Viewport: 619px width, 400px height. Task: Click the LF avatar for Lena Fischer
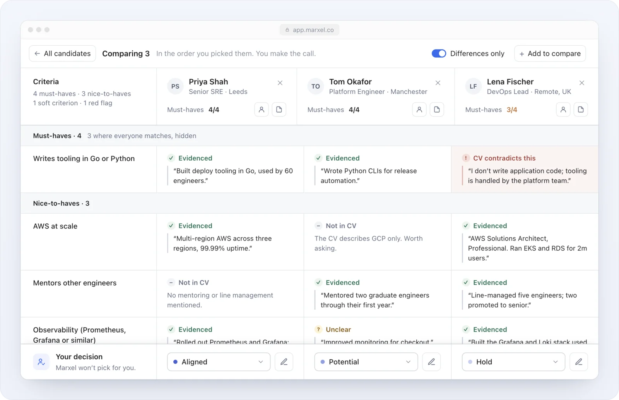click(473, 86)
